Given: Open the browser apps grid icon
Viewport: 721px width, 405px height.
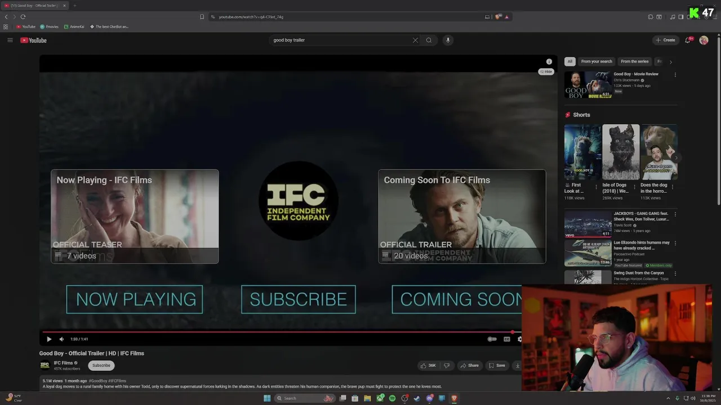Looking at the screenshot, I should pyautogui.click(x=6, y=26).
